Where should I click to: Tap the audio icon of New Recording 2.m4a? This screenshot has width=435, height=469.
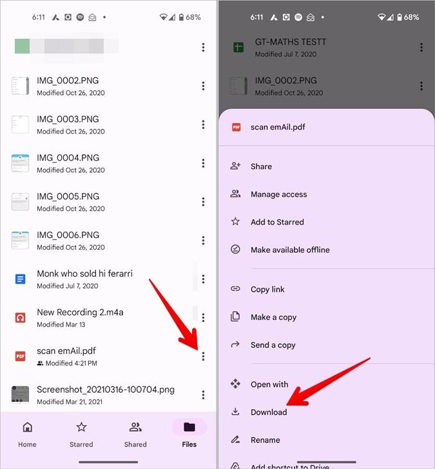pos(21,317)
